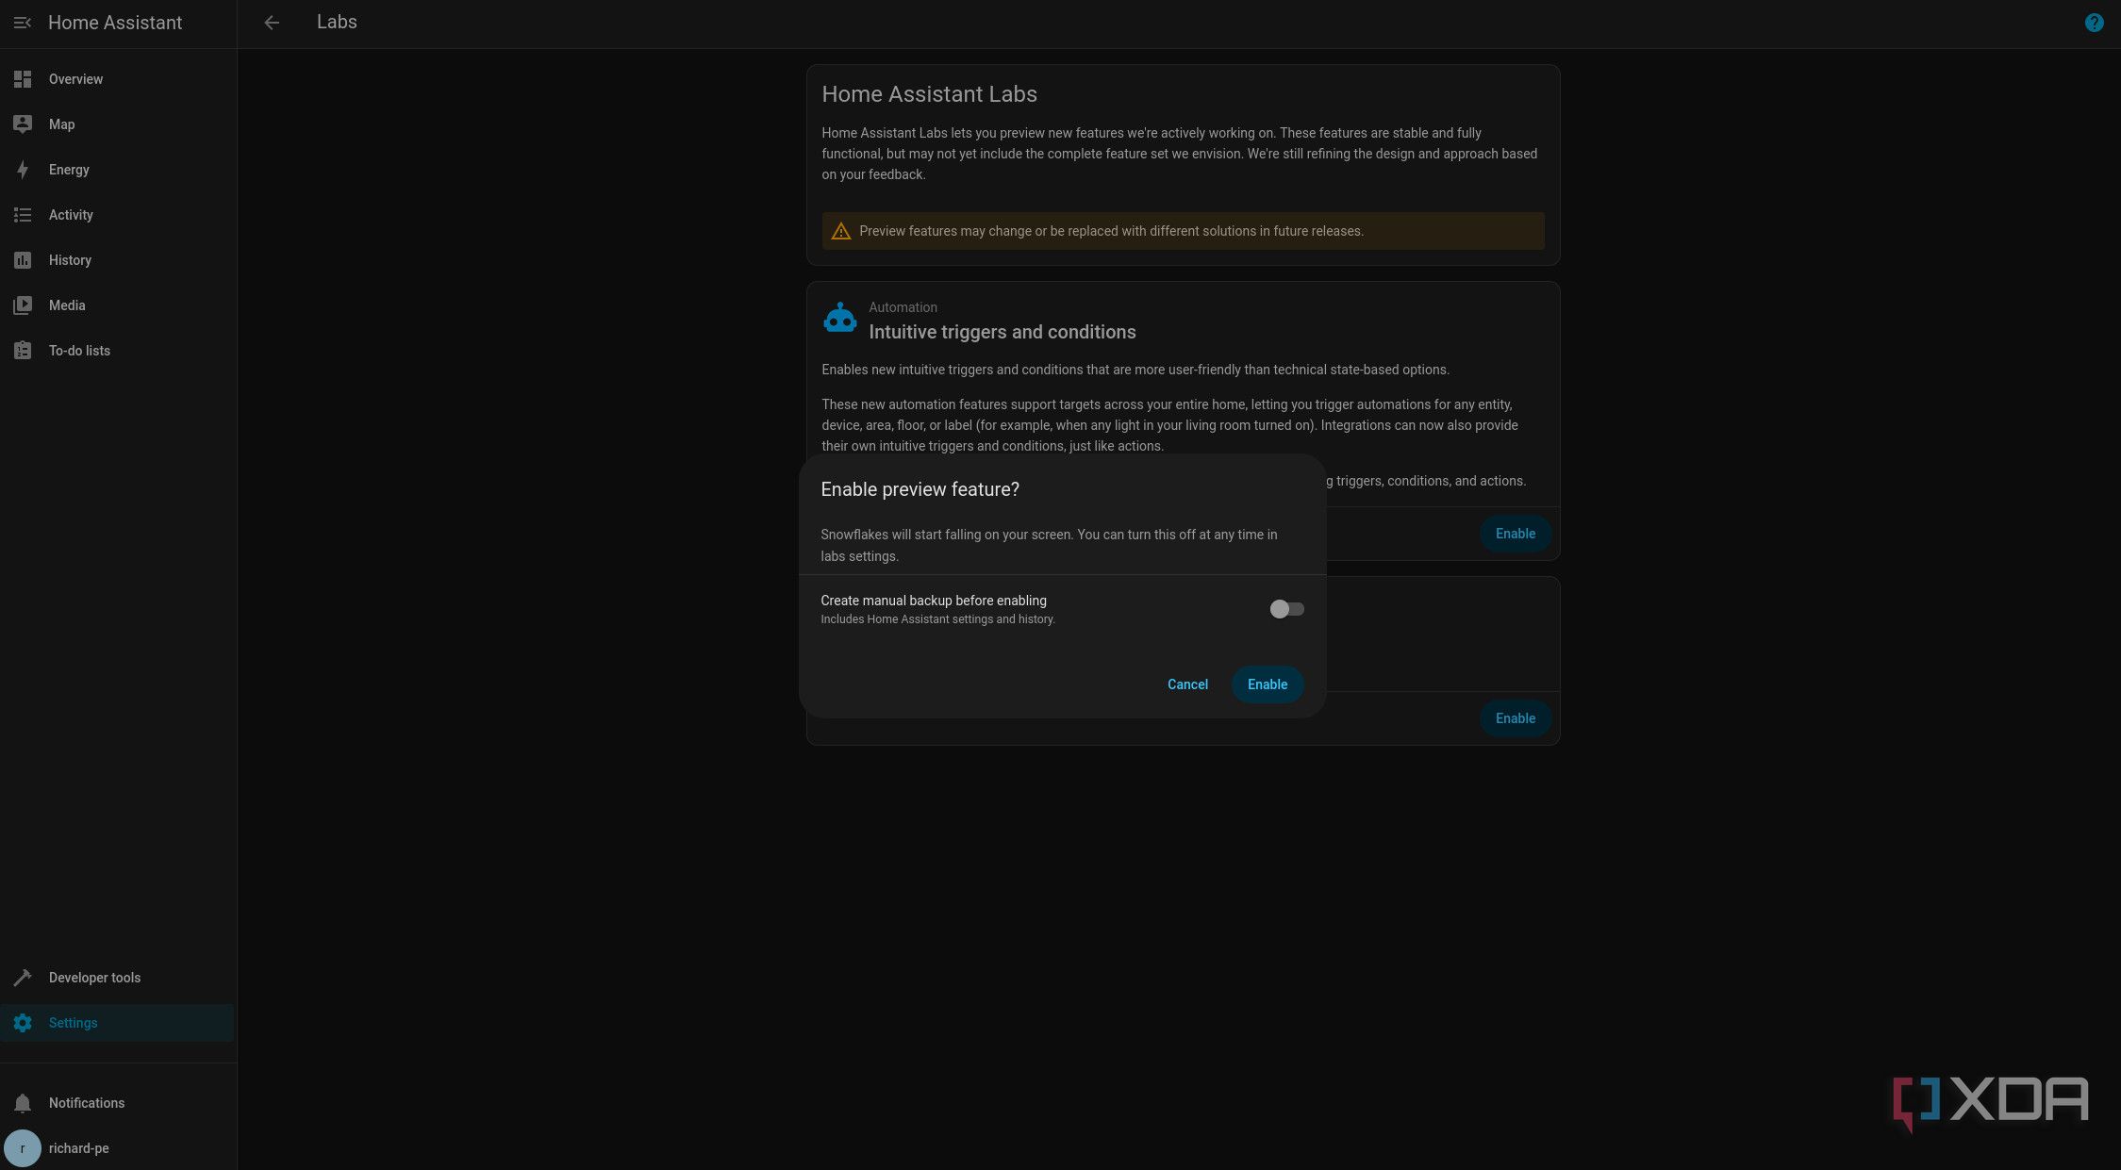Image resolution: width=2121 pixels, height=1170 pixels.
Task: Click the Automation category label
Action: 903,307
